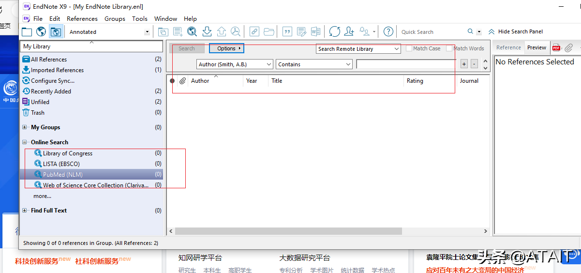The height and width of the screenshot is (273, 581).
Task: Click Sync Library toolbar icon
Action: click(335, 32)
